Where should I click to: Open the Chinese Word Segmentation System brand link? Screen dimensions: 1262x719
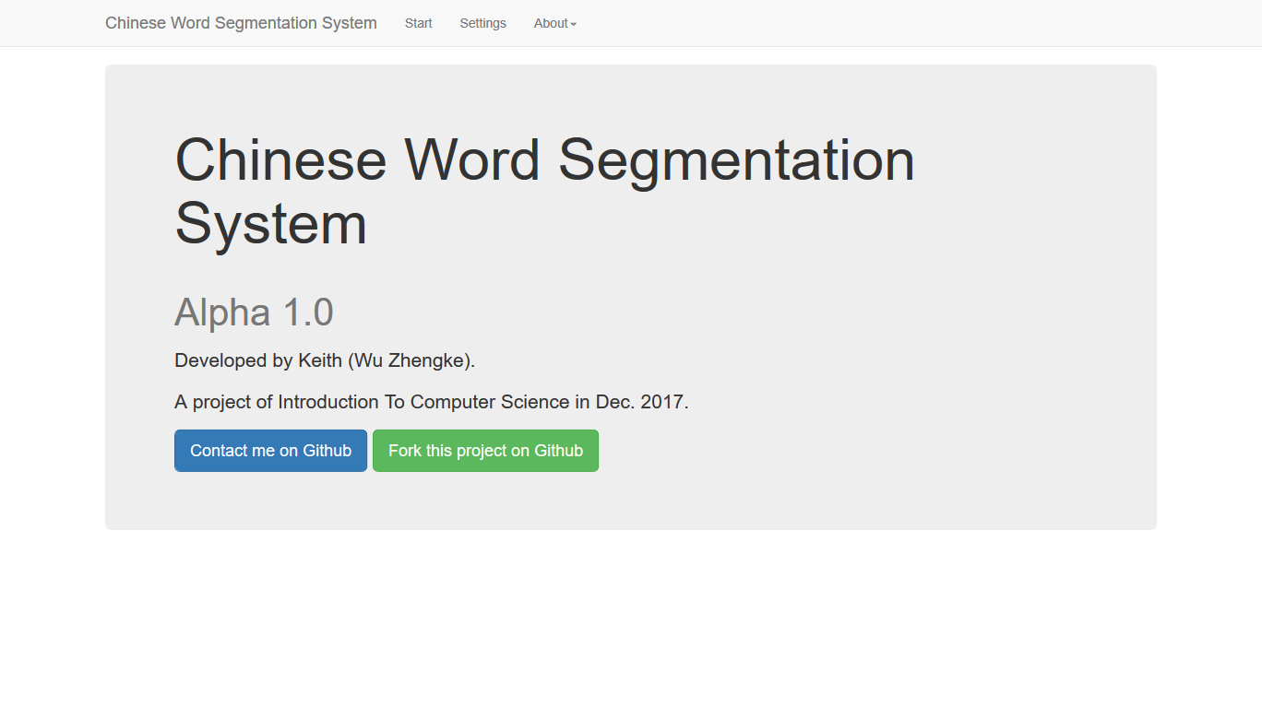coord(241,23)
